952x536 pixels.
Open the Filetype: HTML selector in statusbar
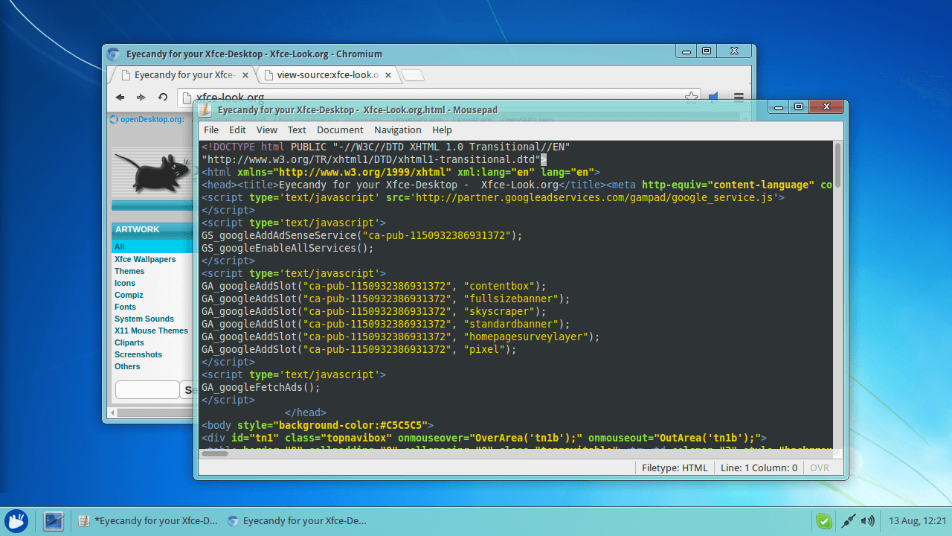click(675, 468)
